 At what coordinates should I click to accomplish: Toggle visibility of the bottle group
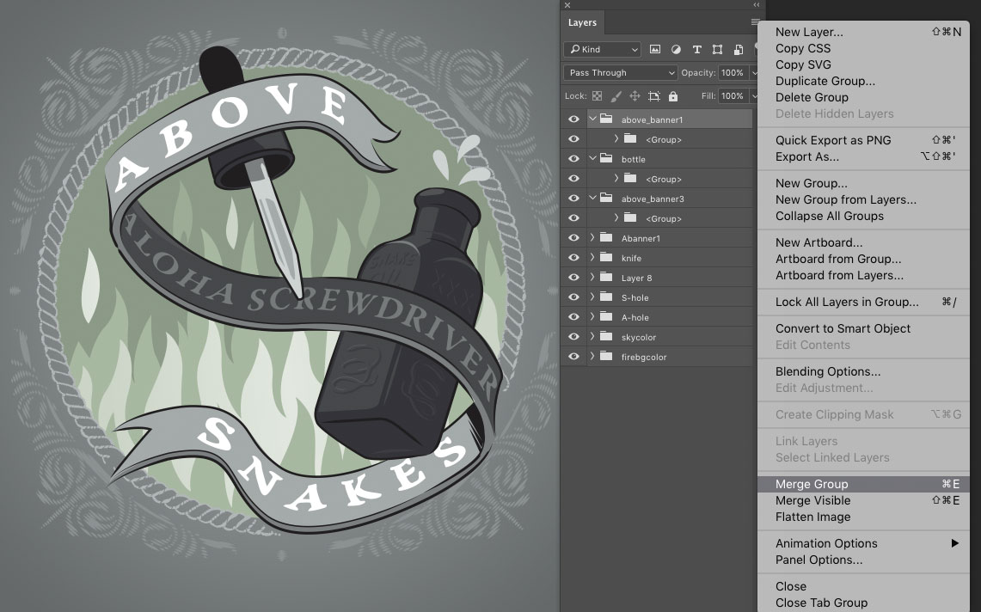point(573,158)
